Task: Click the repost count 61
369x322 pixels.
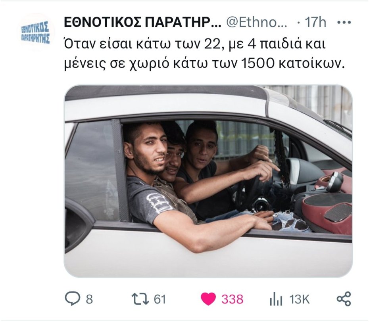Action: pyautogui.click(x=160, y=299)
